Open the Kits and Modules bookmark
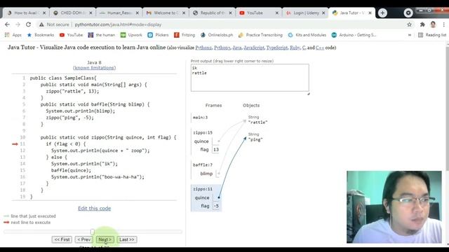 pyautogui.click(x=307, y=35)
